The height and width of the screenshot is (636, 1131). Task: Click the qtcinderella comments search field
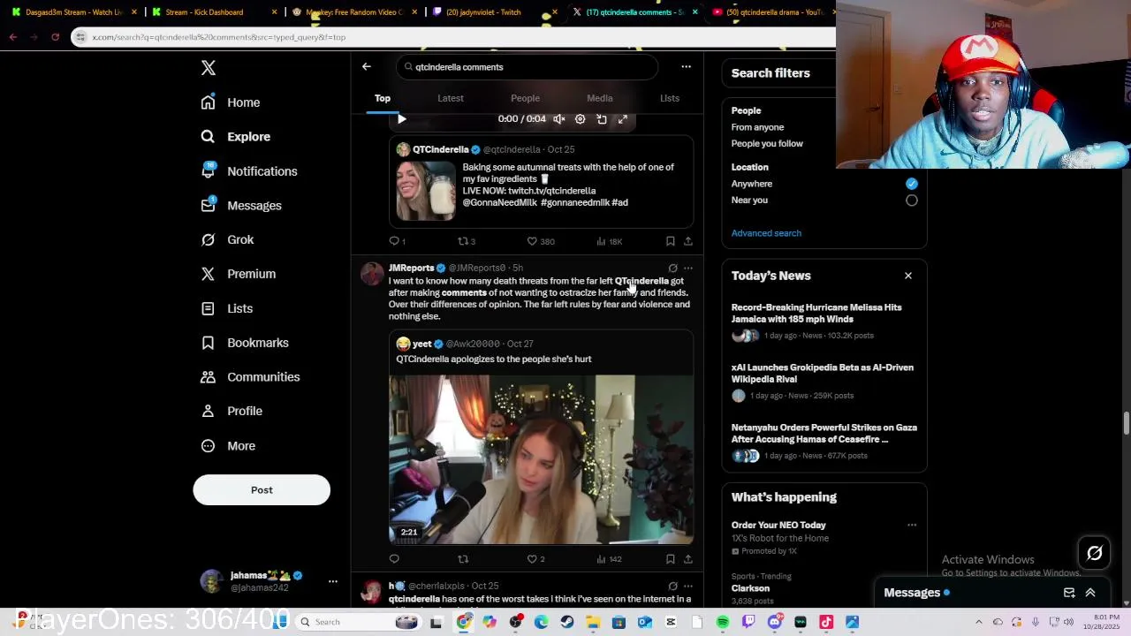click(528, 67)
